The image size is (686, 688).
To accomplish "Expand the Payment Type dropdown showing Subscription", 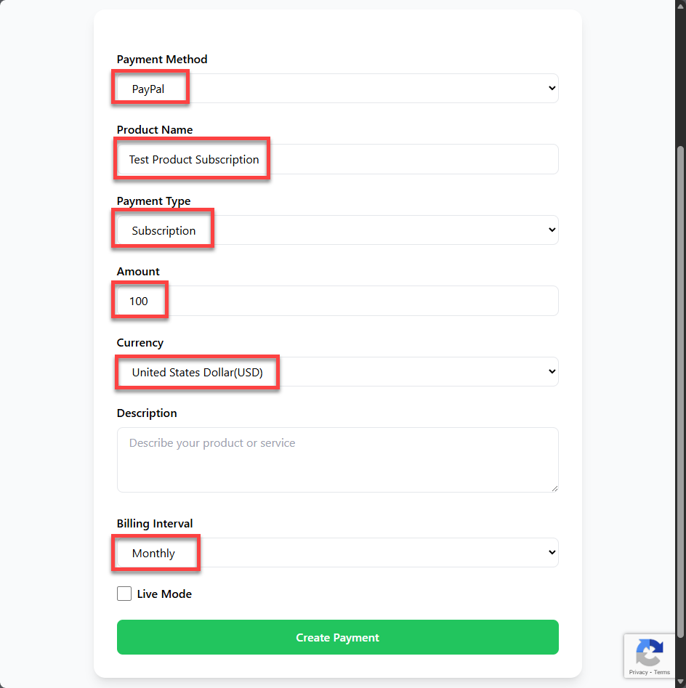I will point(337,230).
